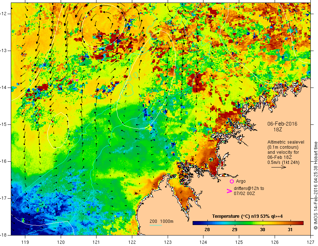Click the latitude axis label -15
318x246 pixels.
point(4,124)
